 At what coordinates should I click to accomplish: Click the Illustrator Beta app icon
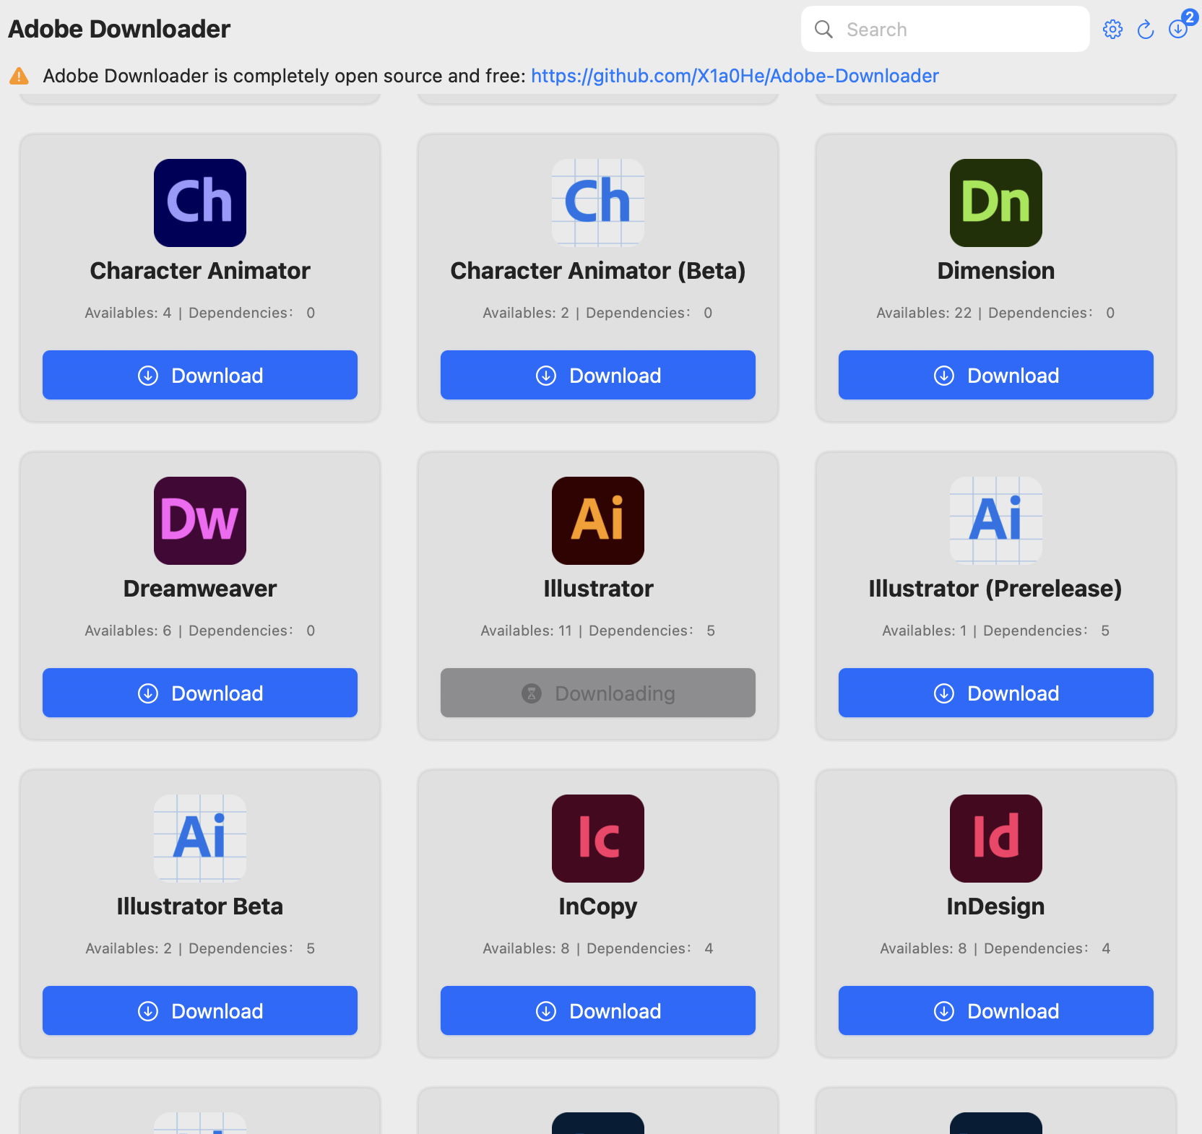(x=200, y=839)
